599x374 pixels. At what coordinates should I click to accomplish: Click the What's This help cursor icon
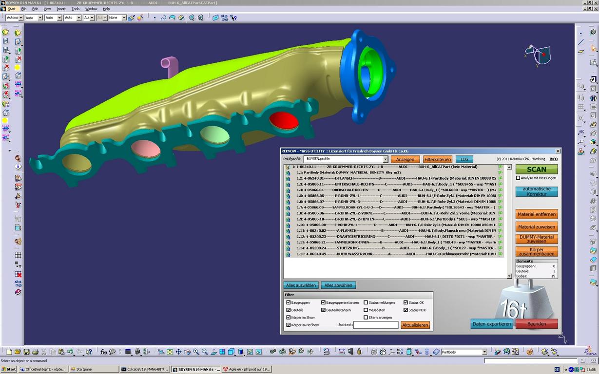89,352
